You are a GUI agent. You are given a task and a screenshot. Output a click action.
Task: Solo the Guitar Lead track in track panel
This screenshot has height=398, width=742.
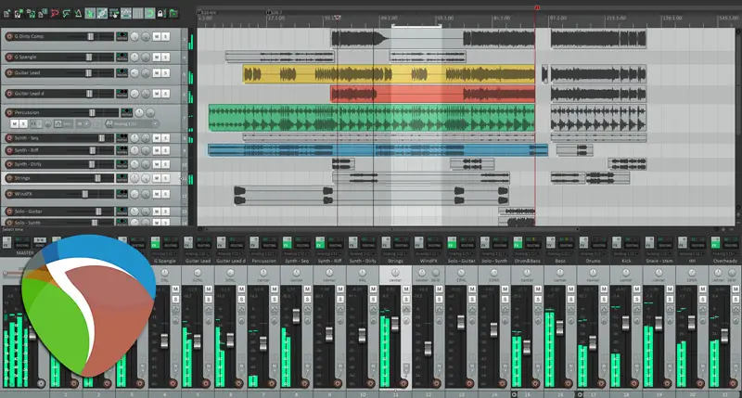(x=165, y=73)
